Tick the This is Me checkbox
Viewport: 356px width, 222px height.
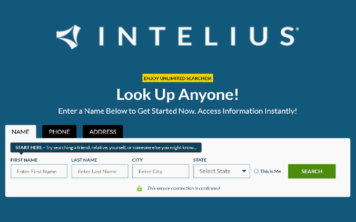256,171
